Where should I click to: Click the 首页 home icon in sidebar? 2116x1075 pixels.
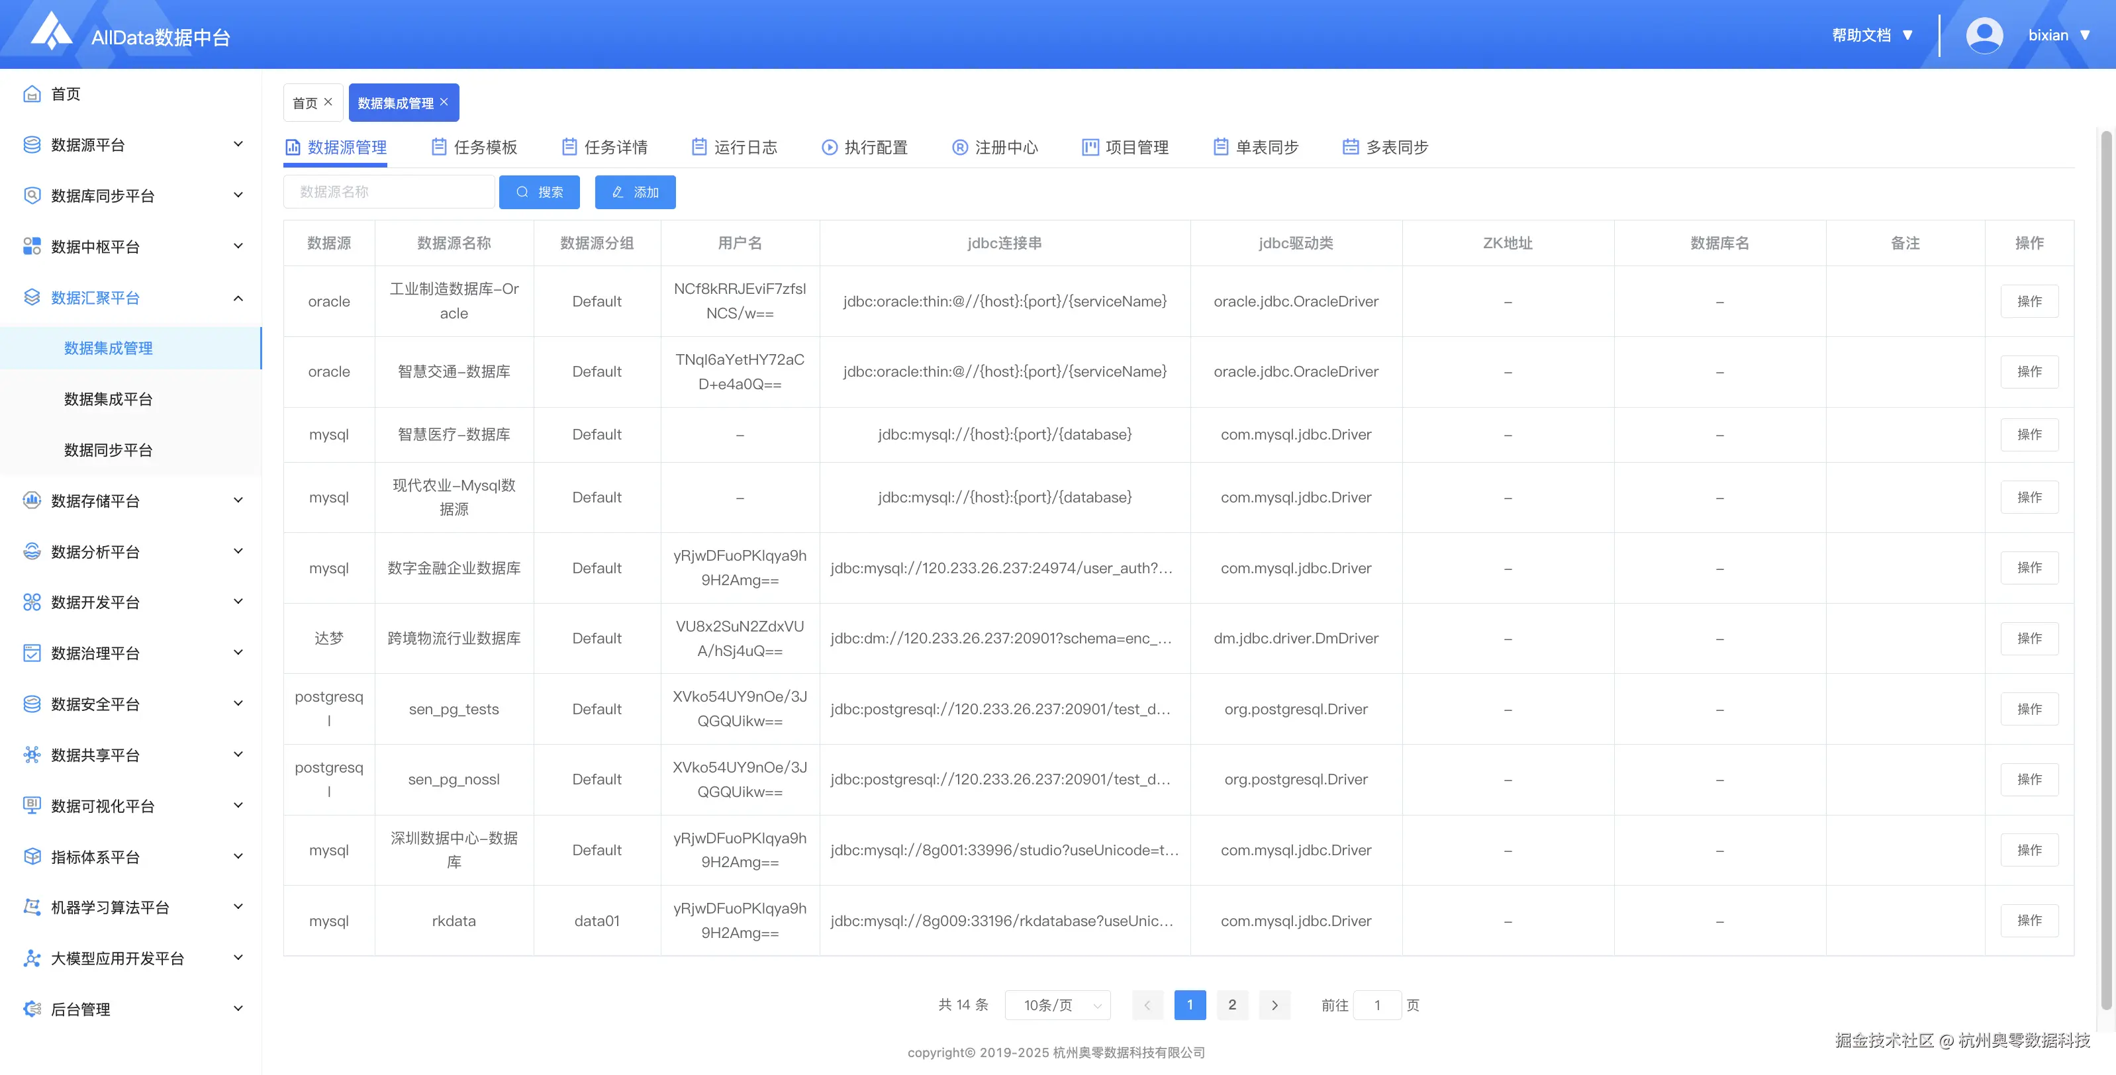pyautogui.click(x=32, y=93)
